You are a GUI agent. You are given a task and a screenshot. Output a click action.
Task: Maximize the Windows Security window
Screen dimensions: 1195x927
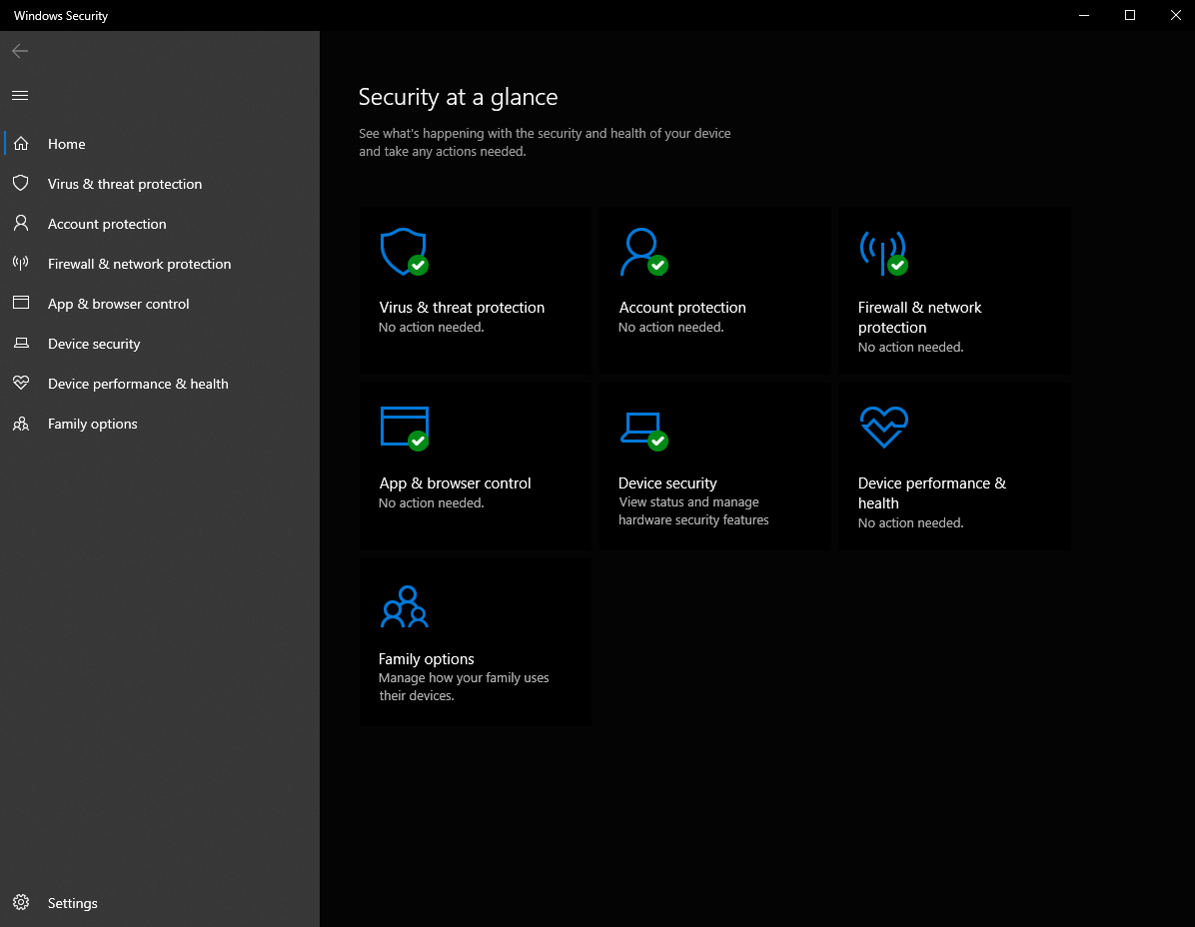pos(1129,15)
